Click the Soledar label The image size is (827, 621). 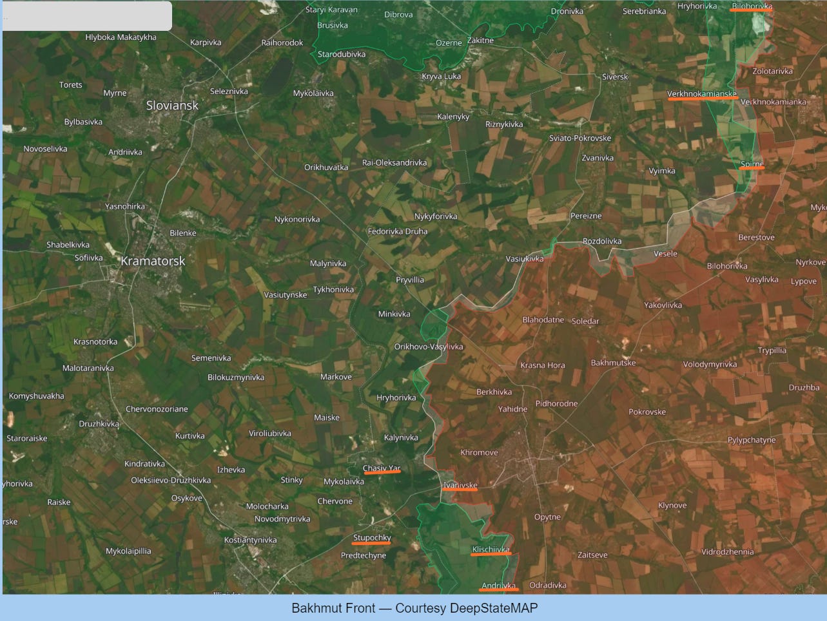pos(585,321)
